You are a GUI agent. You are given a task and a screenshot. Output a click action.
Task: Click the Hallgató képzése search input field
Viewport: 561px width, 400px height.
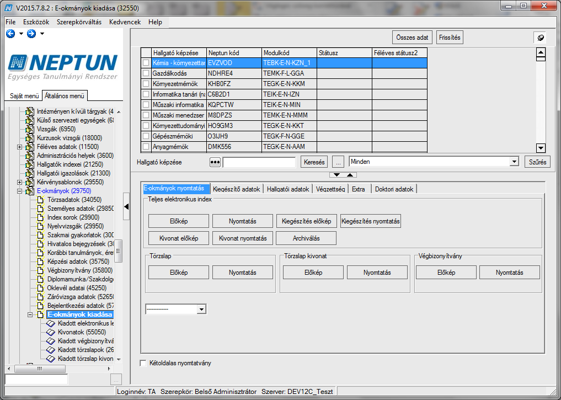[259, 162]
